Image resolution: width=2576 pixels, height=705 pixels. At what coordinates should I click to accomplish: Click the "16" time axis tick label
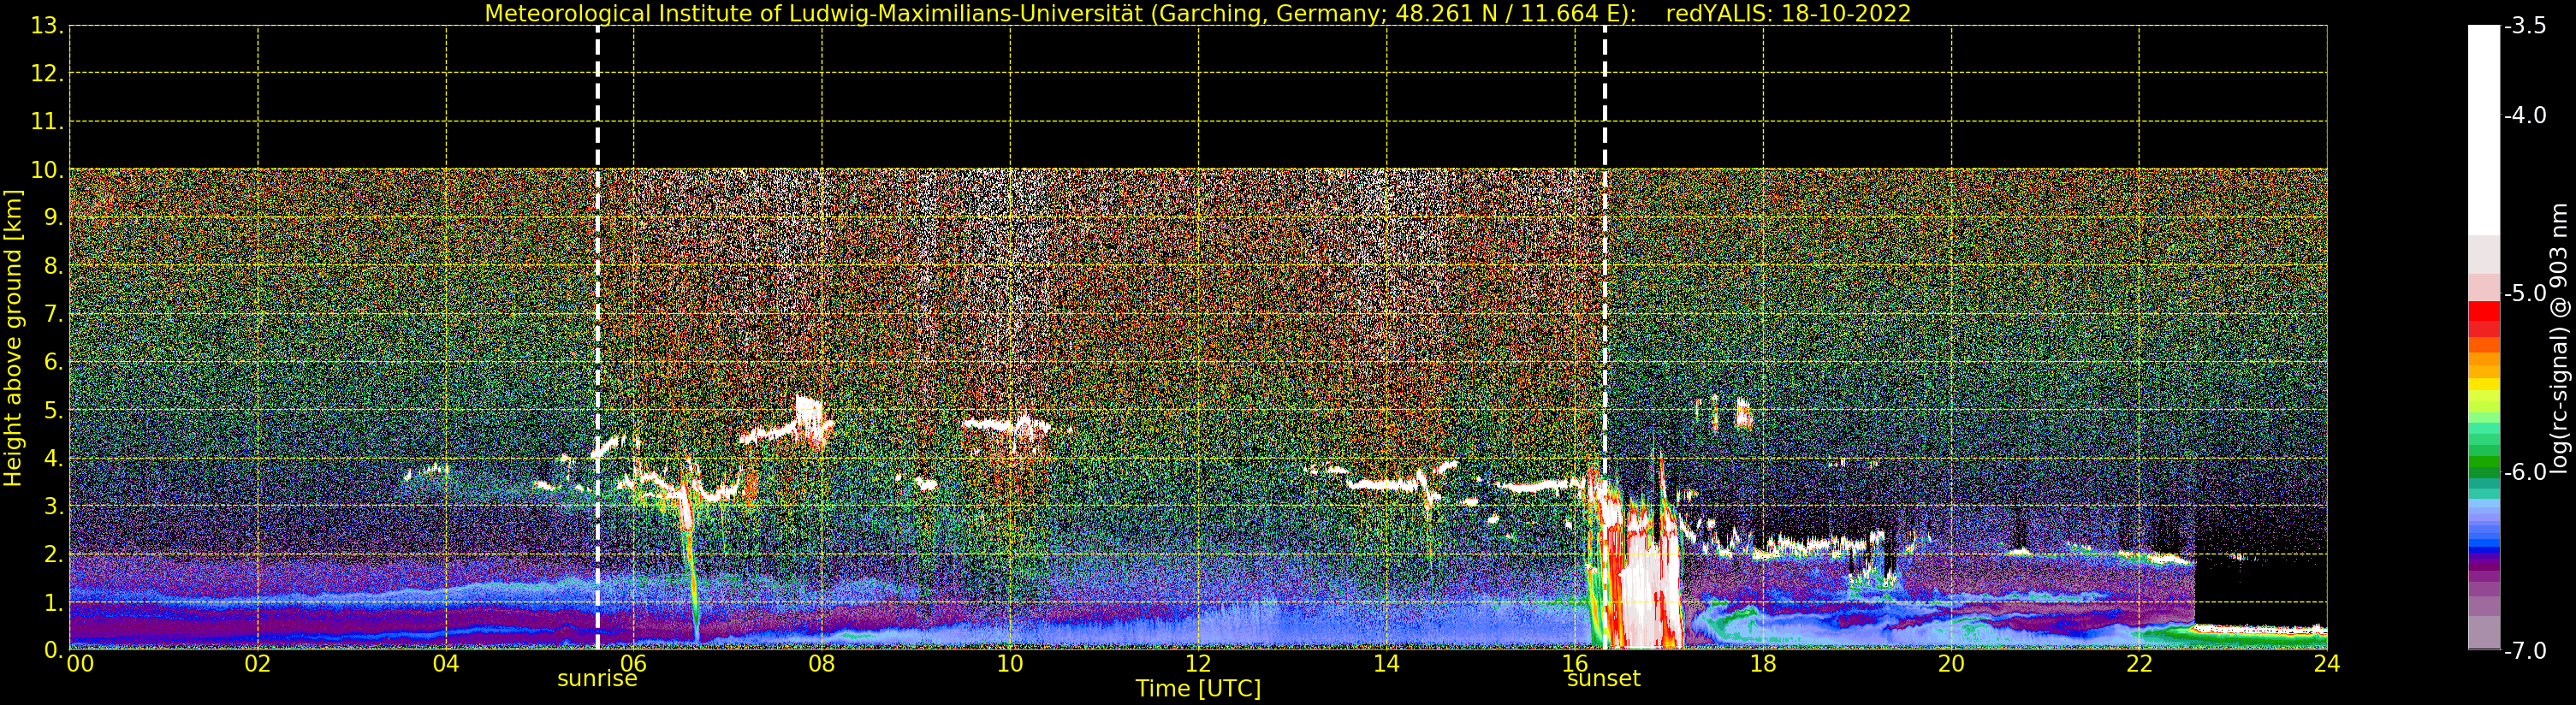pos(1575,664)
